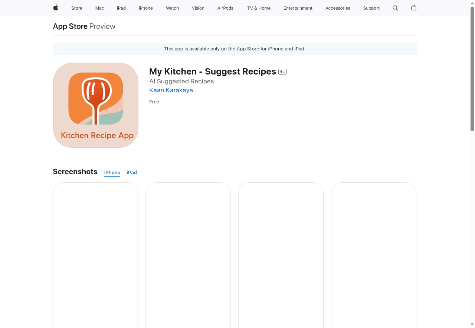This screenshot has width=475, height=328.
Task: Click the Apple logo
Action: 55,8
